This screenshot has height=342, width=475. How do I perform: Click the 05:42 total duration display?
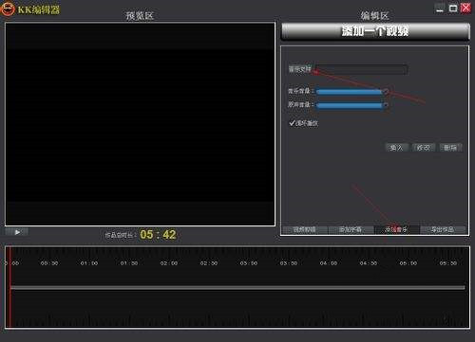158,235
